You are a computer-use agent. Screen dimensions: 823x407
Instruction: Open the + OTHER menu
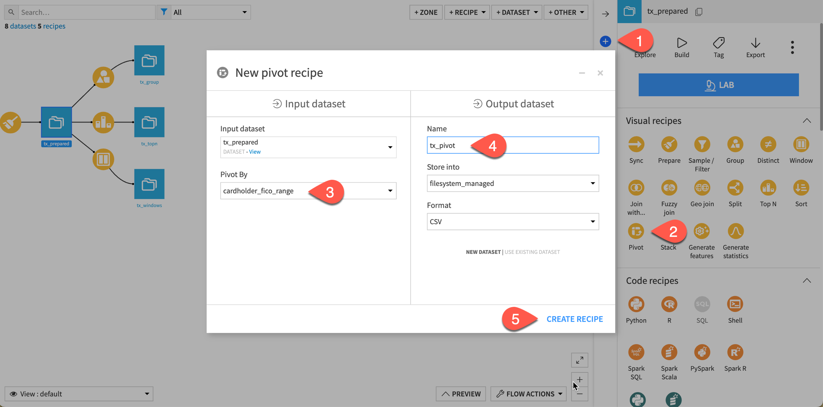tap(565, 12)
